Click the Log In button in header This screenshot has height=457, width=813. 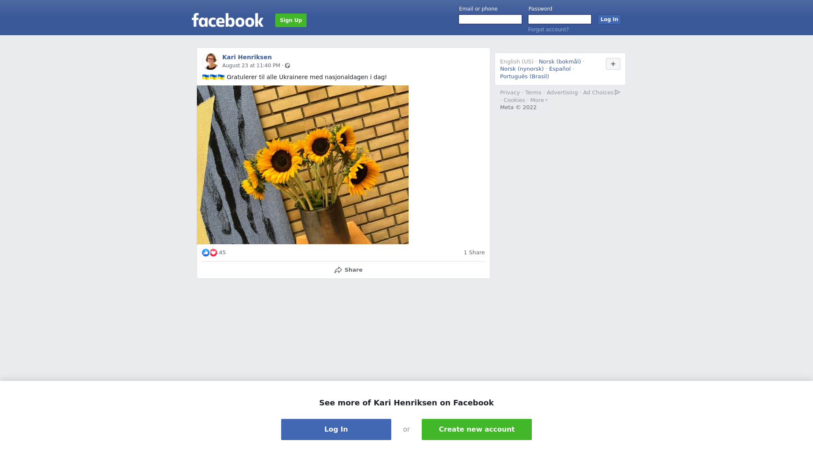point(609,19)
